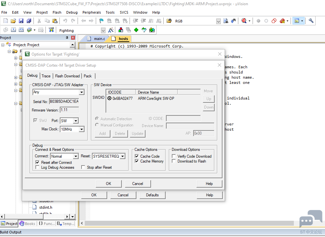This screenshot has width=325, height=237.
Task: Open Configuration wrench icon
Action: 311,20
